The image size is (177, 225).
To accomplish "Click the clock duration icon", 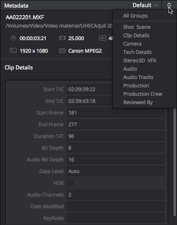I will click(13, 38).
